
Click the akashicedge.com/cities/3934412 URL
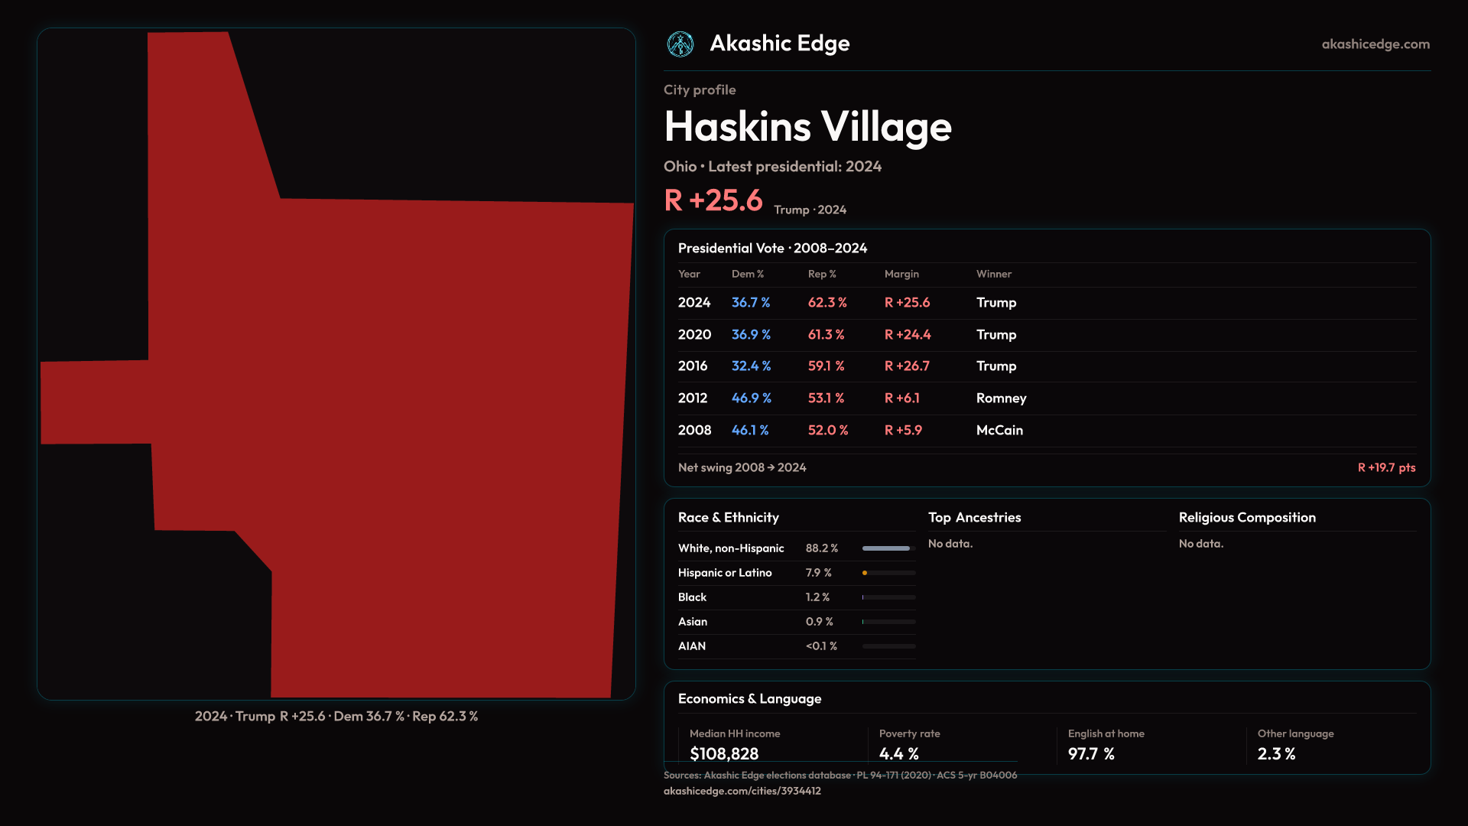click(x=742, y=791)
